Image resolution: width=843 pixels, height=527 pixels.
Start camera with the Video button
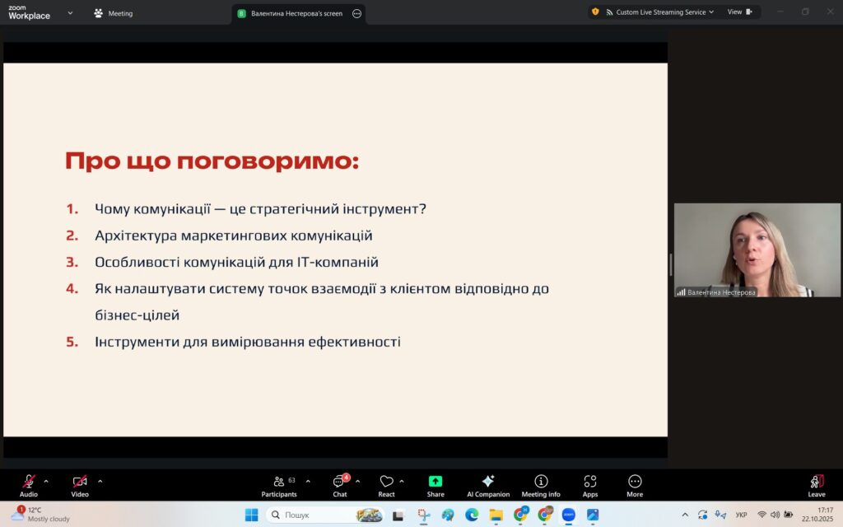pyautogui.click(x=79, y=484)
